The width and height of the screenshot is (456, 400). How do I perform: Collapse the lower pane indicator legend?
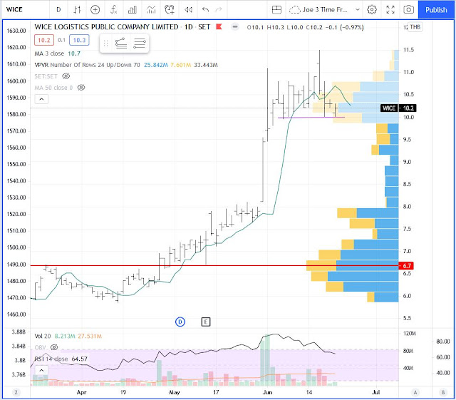41,370
